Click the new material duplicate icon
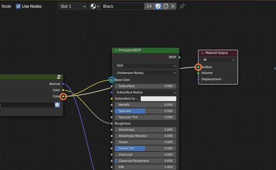Viewport: 276px width, 170px height. [x=166, y=6]
